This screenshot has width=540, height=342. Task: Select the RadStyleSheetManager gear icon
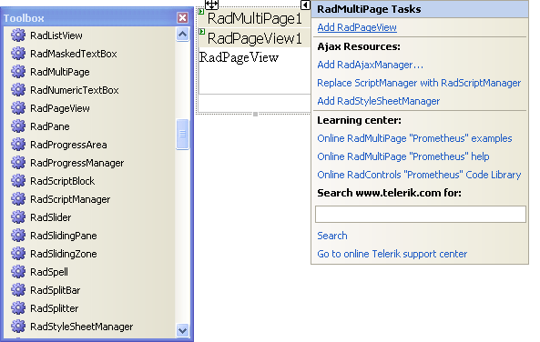pyautogui.click(x=18, y=327)
